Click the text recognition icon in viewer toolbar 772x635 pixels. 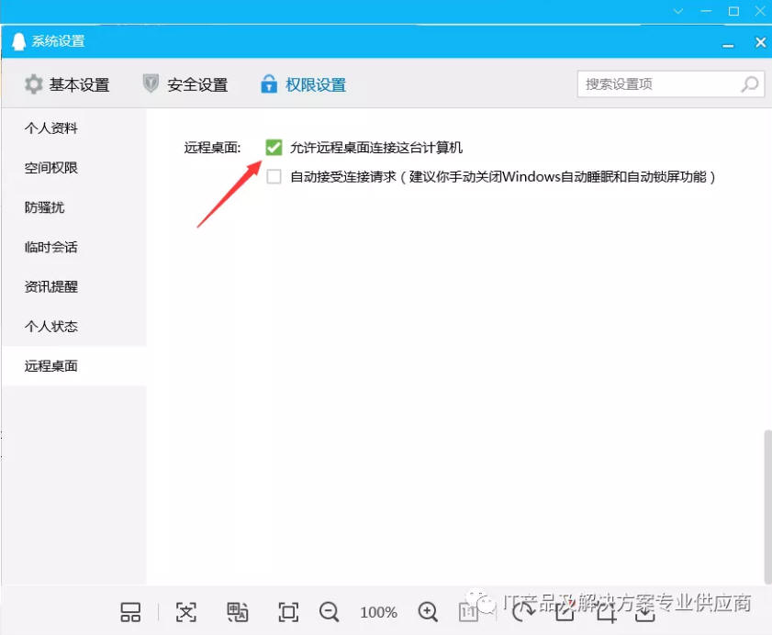point(186,612)
